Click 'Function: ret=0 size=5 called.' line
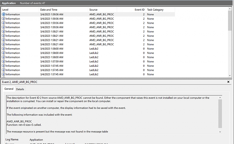 [24, 125]
